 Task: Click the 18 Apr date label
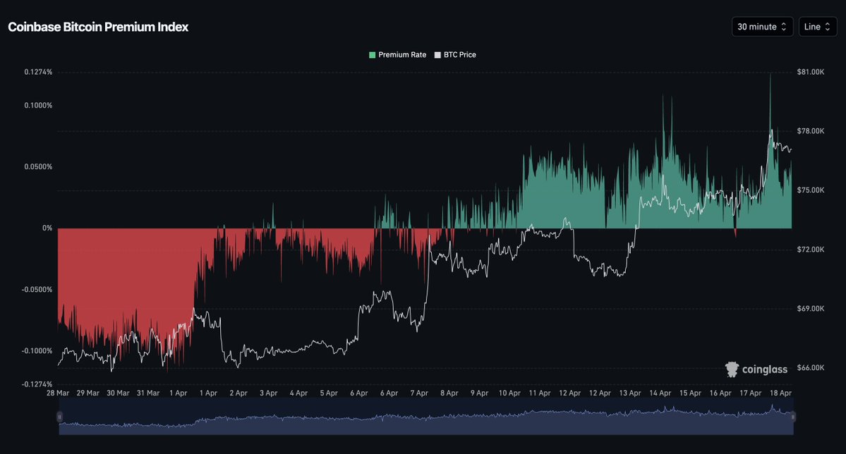[780, 393]
